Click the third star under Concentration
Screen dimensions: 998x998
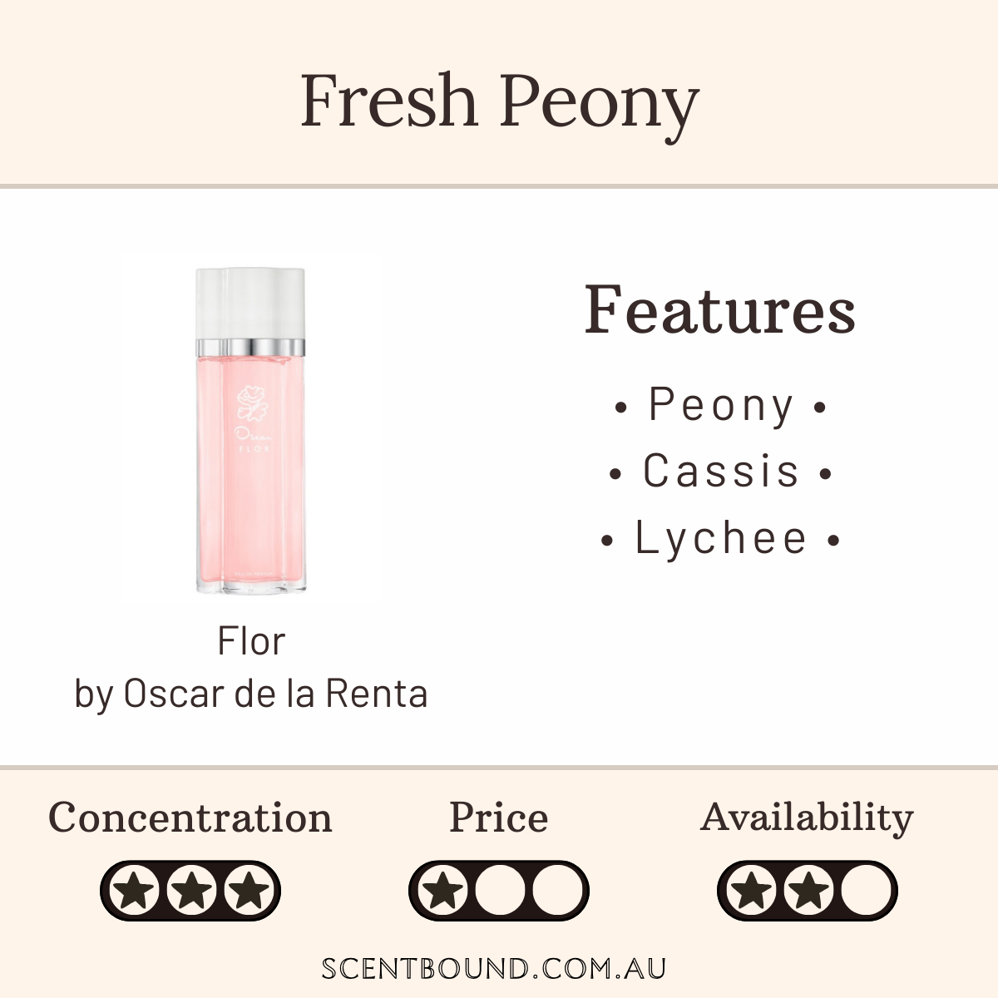[245, 892]
